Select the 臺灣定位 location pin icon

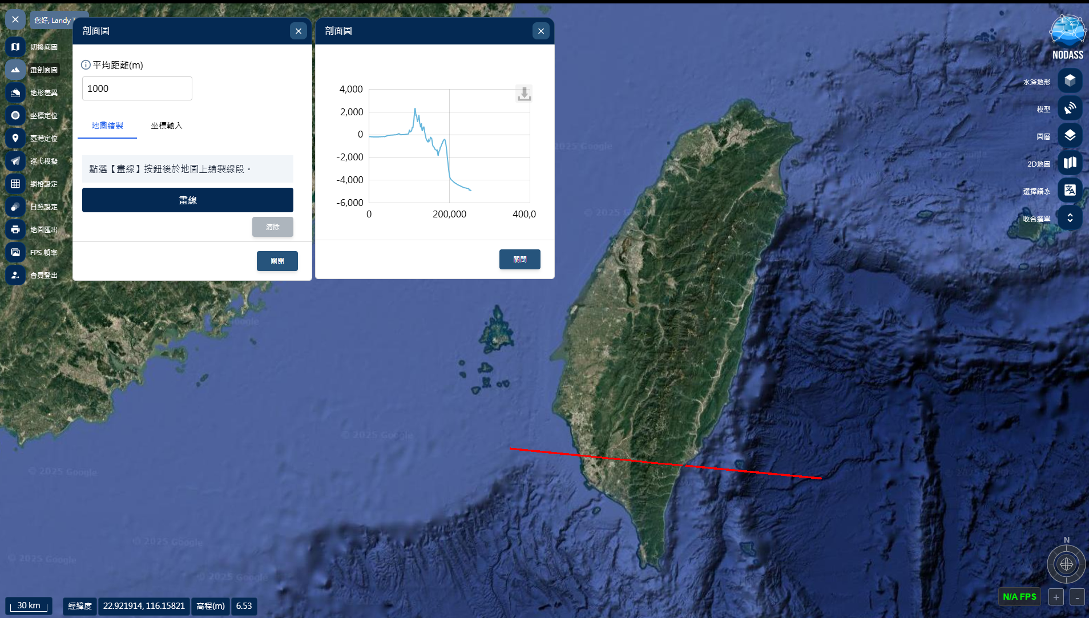15,138
